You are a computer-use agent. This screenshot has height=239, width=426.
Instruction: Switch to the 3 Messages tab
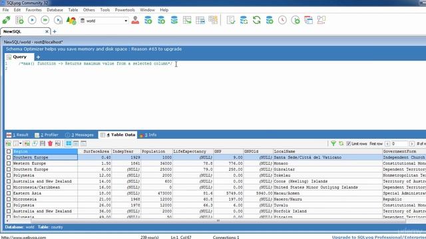[x=79, y=135]
